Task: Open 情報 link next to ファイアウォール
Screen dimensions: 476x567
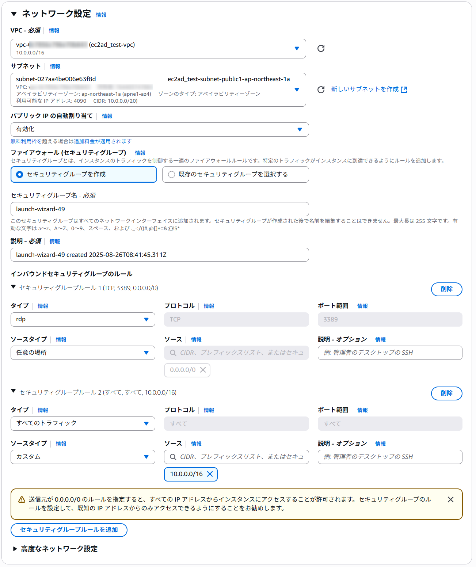Action: click(140, 153)
